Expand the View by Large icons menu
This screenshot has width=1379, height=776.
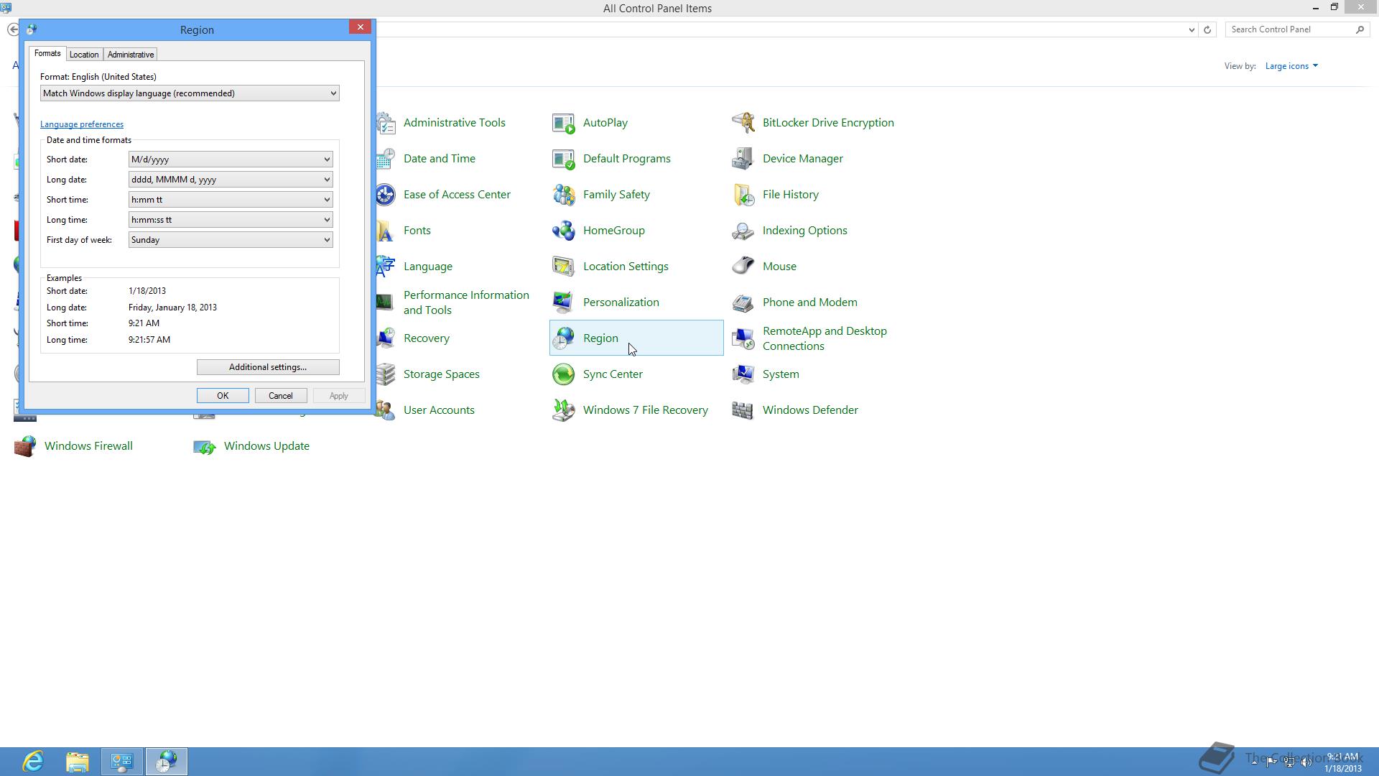pos(1291,66)
